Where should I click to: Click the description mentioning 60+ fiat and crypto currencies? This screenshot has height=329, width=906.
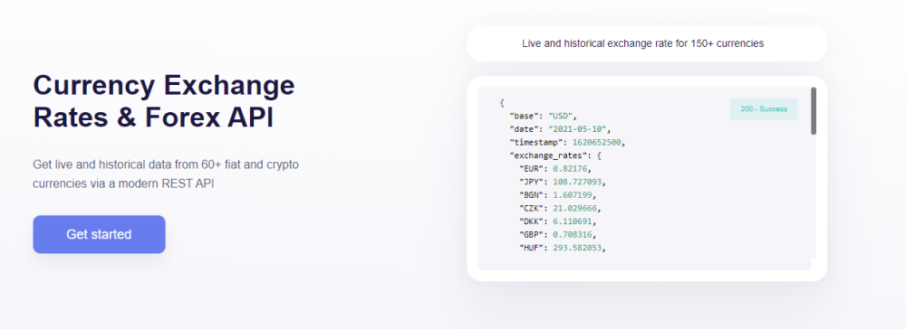pos(166,174)
